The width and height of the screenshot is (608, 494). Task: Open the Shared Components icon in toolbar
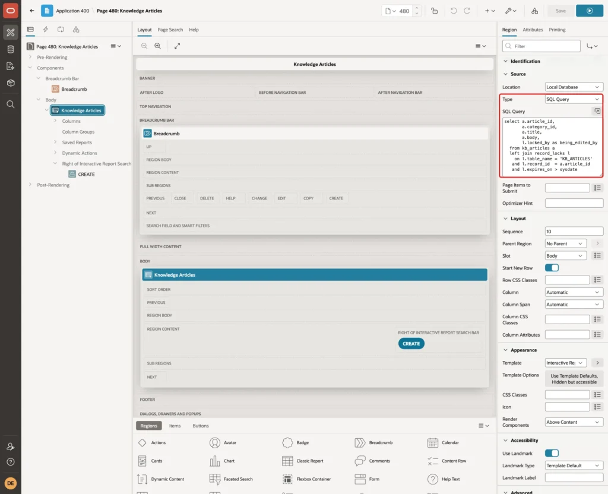click(x=535, y=11)
